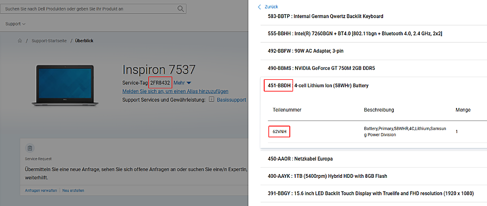Click the alias sign-in link
The width and height of the screenshot is (487, 206).
175,91
